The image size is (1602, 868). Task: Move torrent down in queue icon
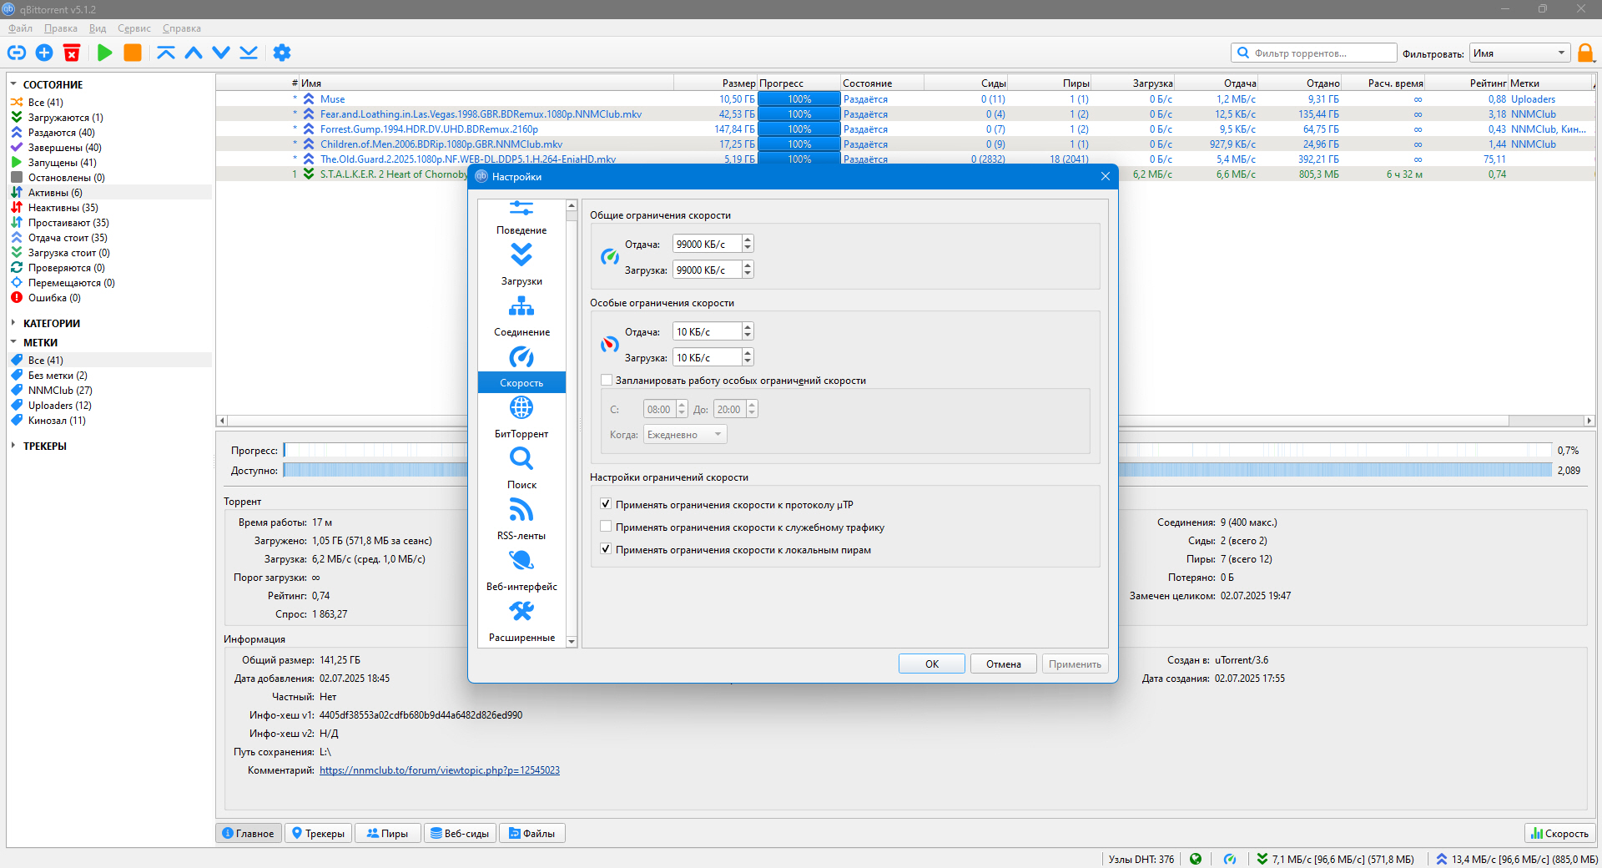point(221,53)
